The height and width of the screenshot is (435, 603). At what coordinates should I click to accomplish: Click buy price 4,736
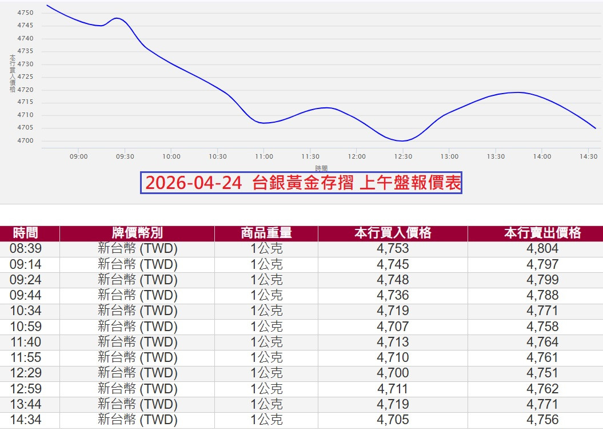393,295
